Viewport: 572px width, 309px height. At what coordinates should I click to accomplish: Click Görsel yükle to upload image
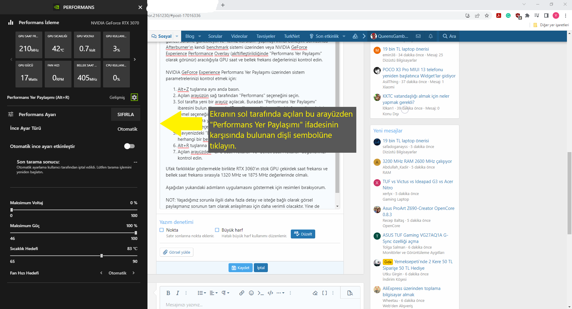click(177, 252)
